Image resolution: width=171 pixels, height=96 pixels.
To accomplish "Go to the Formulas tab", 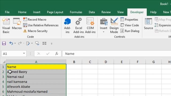I will click(76, 12).
